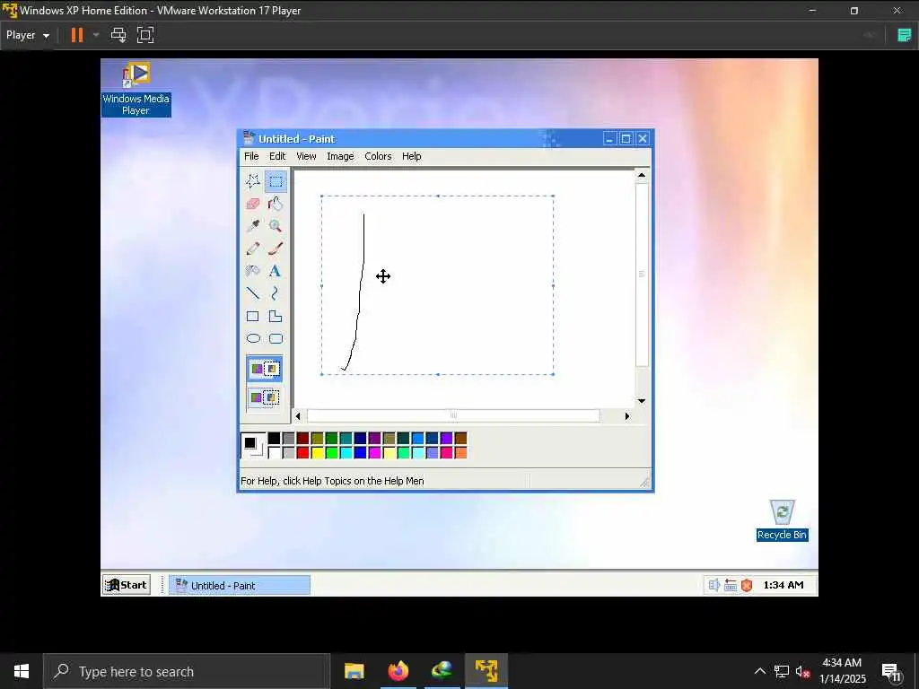The height and width of the screenshot is (689, 919).
Task: Select the Recycle Bin desktop icon
Action: (782, 520)
